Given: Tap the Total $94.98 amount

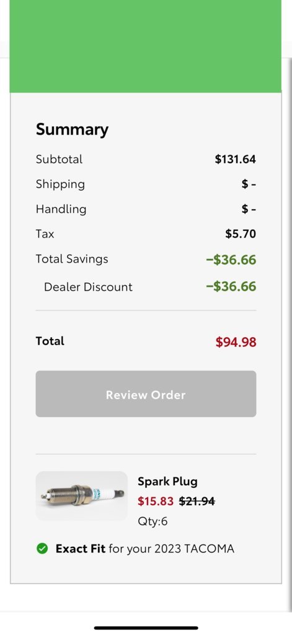Looking at the screenshot, I should [x=236, y=342].
